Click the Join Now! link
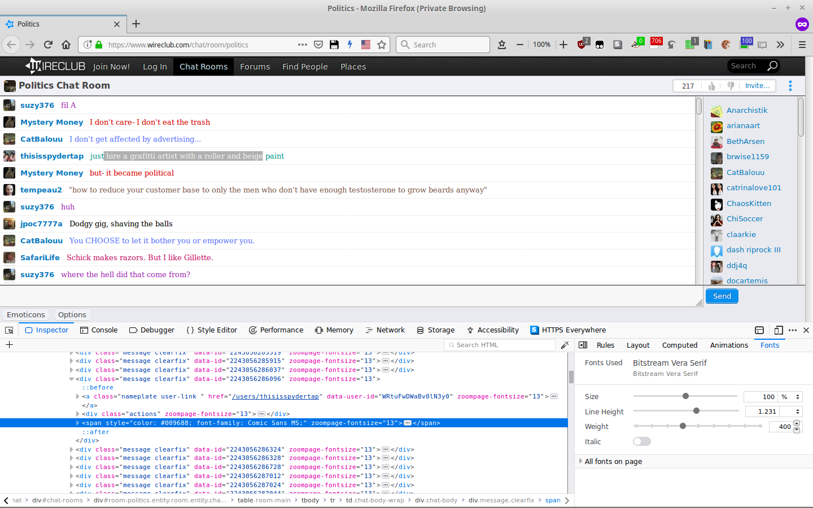813x508 pixels. click(x=111, y=67)
